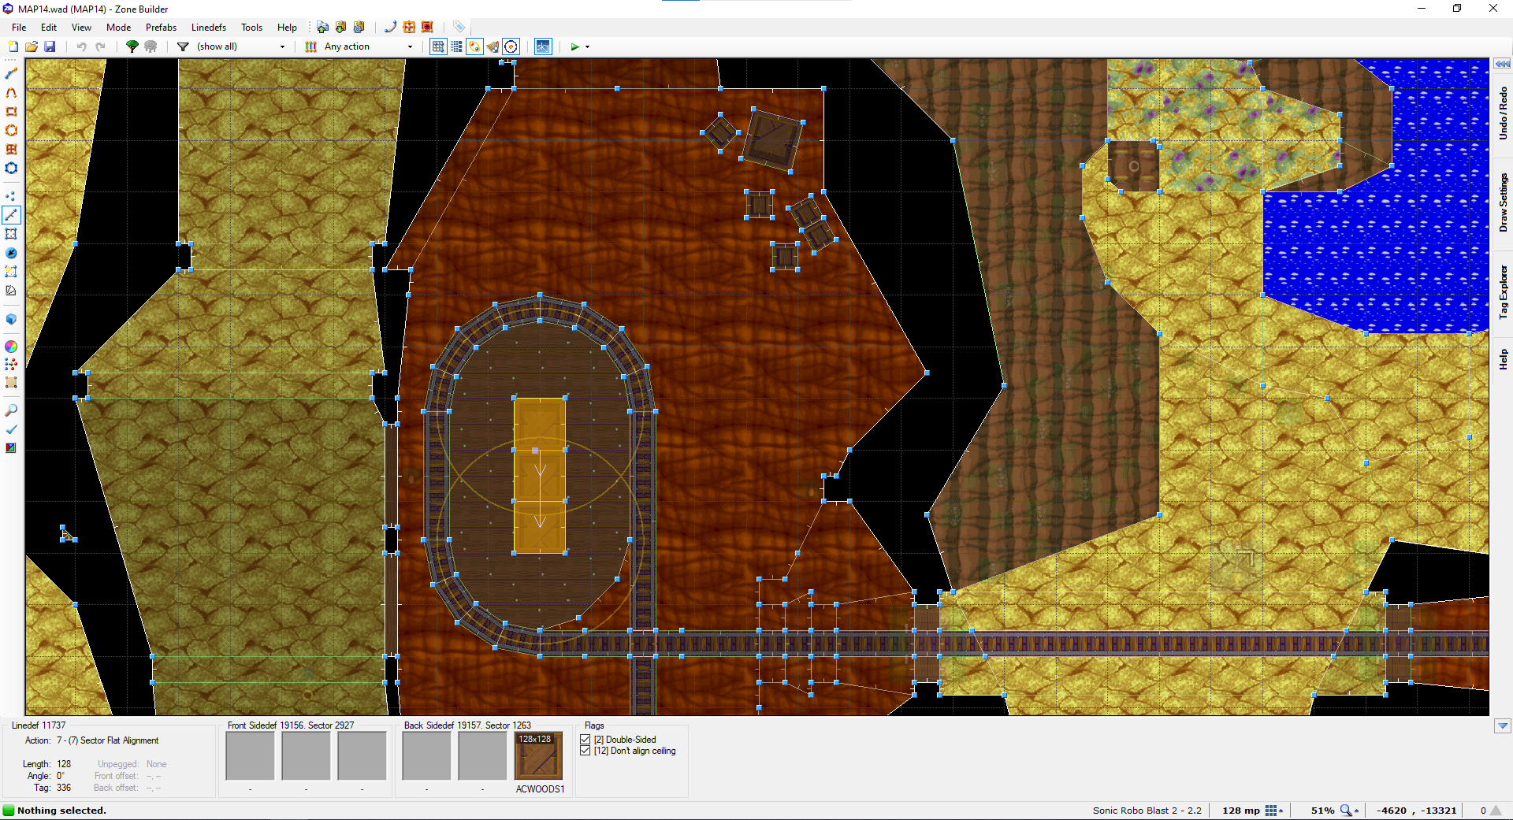Click the mouse coordinates status display
This screenshot has width=1513, height=820.
click(x=1416, y=811)
